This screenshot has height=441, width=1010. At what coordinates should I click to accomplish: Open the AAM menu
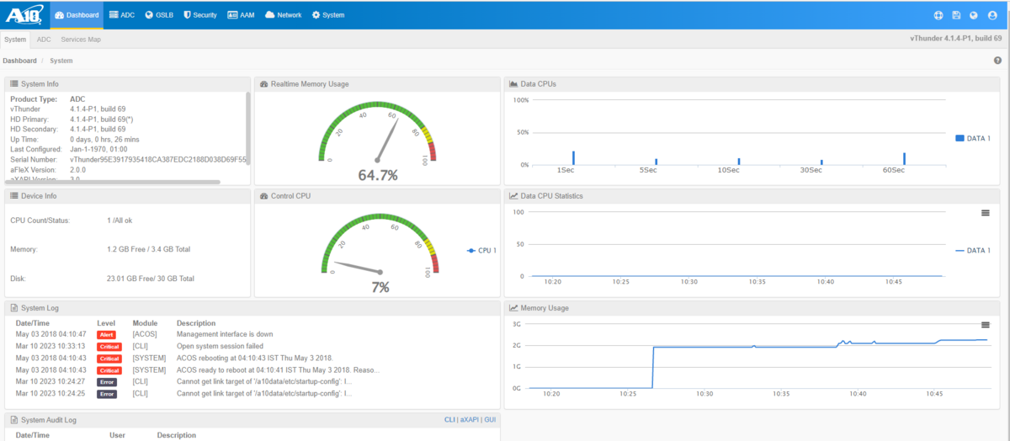(242, 15)
